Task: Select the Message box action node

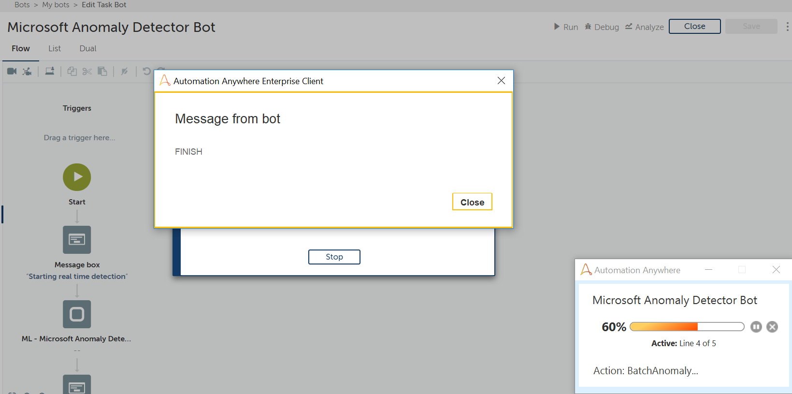Action: 77,240
